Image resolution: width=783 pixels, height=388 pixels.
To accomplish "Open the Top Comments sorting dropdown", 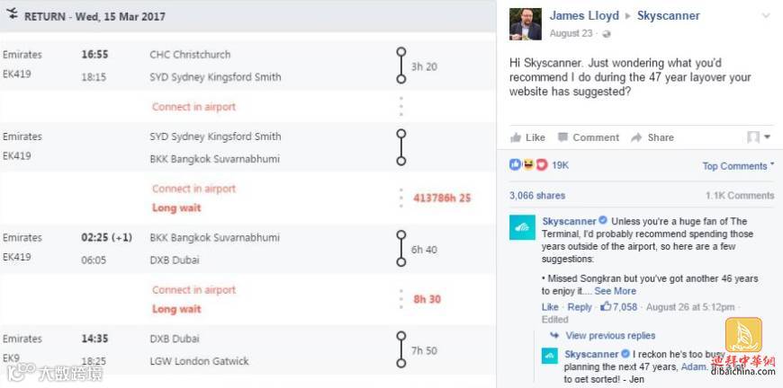I will click(738, 166).
